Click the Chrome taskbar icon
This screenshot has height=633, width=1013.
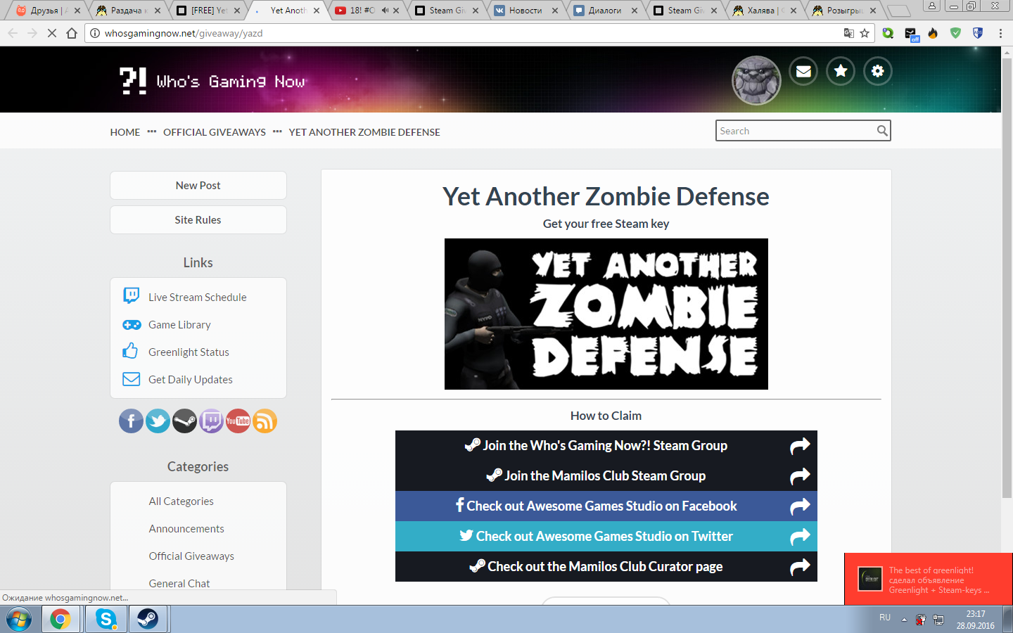click(x=60, y=619)
